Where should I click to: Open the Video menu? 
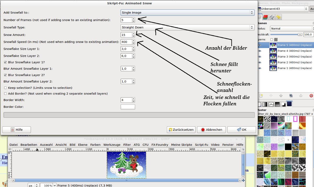coord(215,145)
